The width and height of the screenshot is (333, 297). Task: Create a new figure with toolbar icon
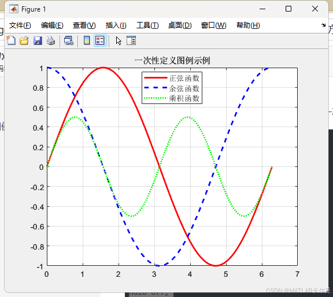[x=11, y=40]
